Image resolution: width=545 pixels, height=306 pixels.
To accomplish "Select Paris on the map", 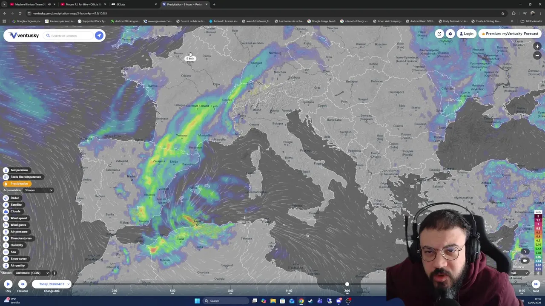I will 190,61.
